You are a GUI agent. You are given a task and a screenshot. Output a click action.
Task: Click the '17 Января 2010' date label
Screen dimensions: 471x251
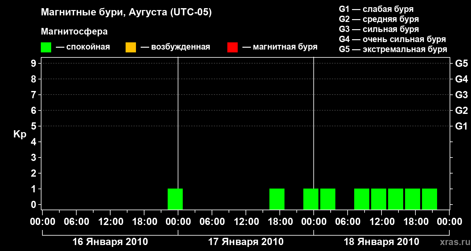[x=246, y=242]
